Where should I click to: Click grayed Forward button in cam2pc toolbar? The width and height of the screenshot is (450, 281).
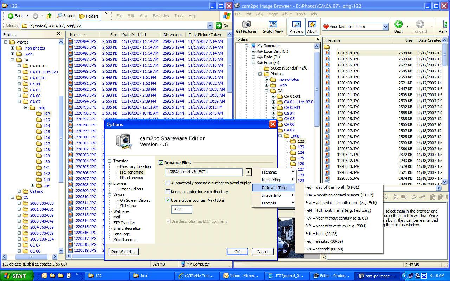(420, 24)
